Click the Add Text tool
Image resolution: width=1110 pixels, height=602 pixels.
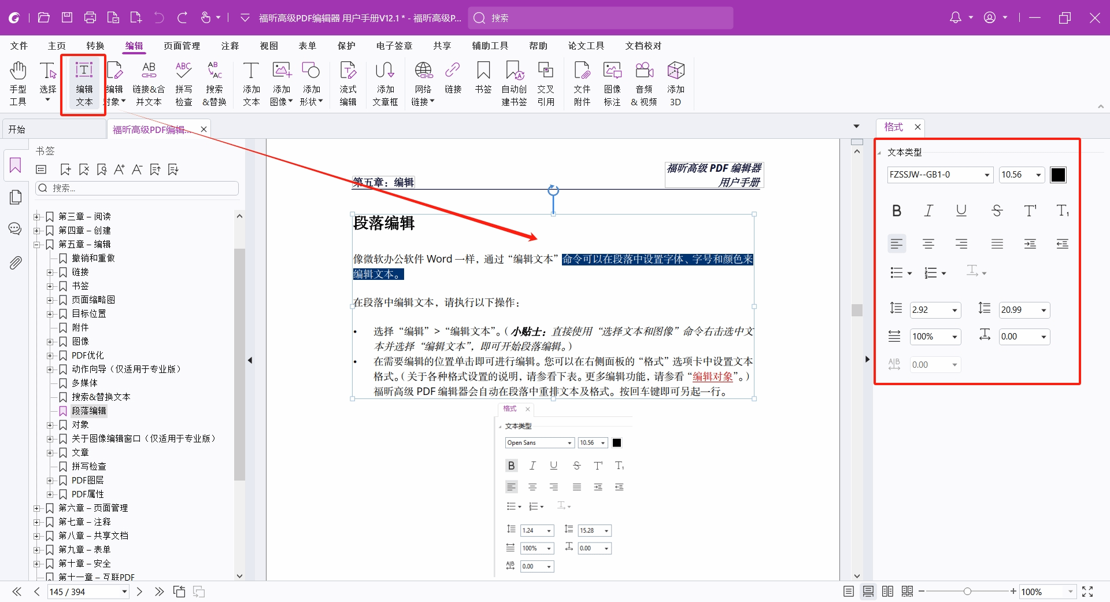pyautogui.click(x=251, y=84)
